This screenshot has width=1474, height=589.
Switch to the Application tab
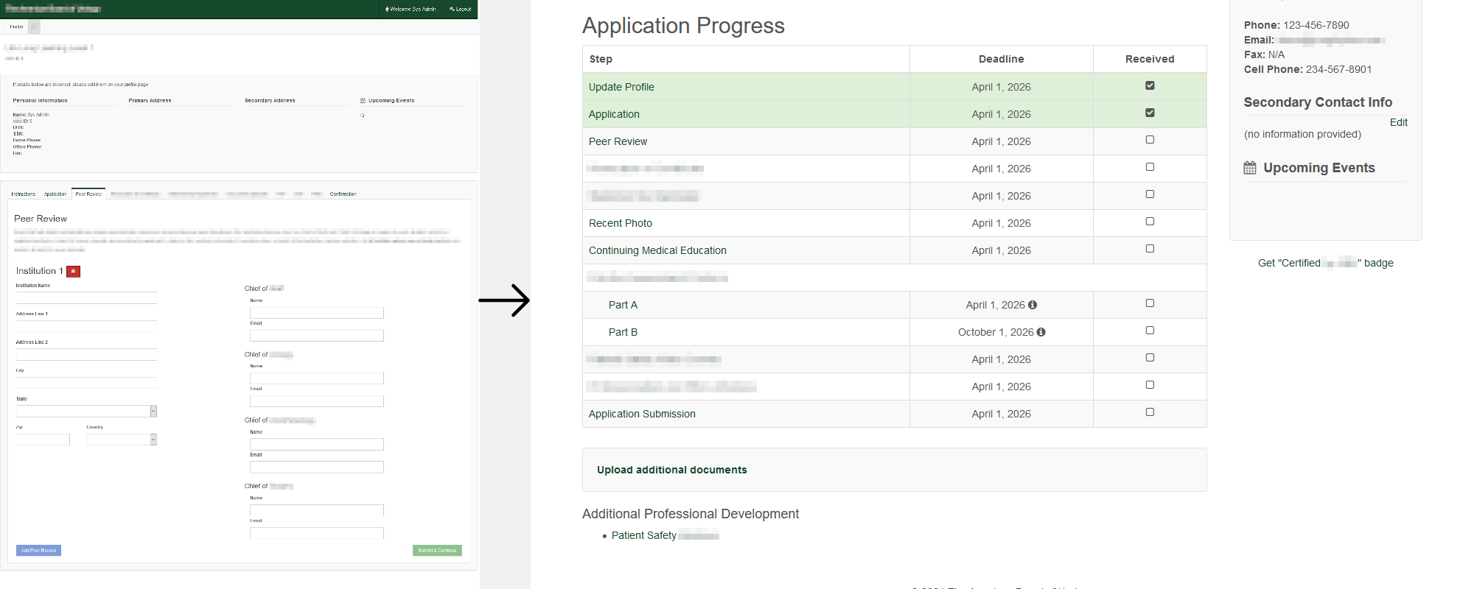(55, 194)
